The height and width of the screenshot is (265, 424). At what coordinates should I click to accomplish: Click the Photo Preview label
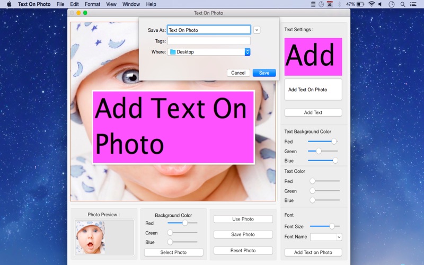coord(103,215)
